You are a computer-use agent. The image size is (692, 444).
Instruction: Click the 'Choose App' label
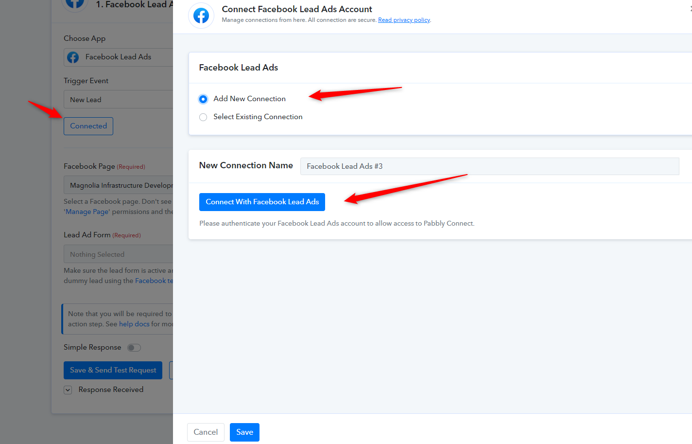pos(85,38)
